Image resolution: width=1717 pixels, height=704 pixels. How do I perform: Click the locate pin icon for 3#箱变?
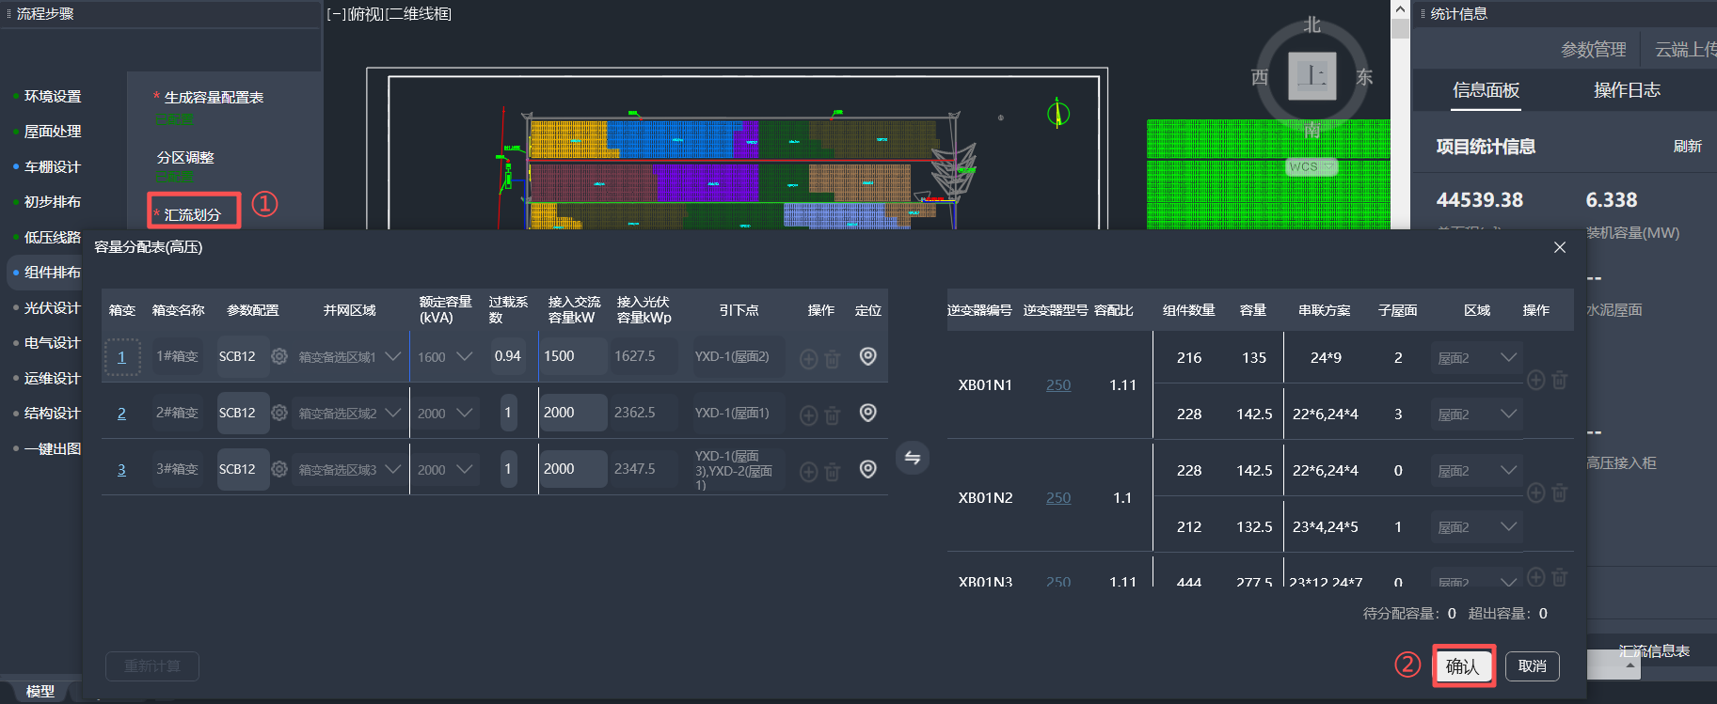[x=867, y=469]
